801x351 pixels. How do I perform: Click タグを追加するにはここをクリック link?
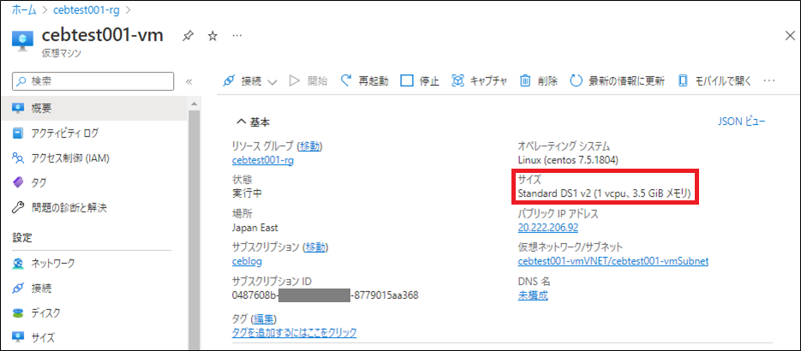(294, 333)
